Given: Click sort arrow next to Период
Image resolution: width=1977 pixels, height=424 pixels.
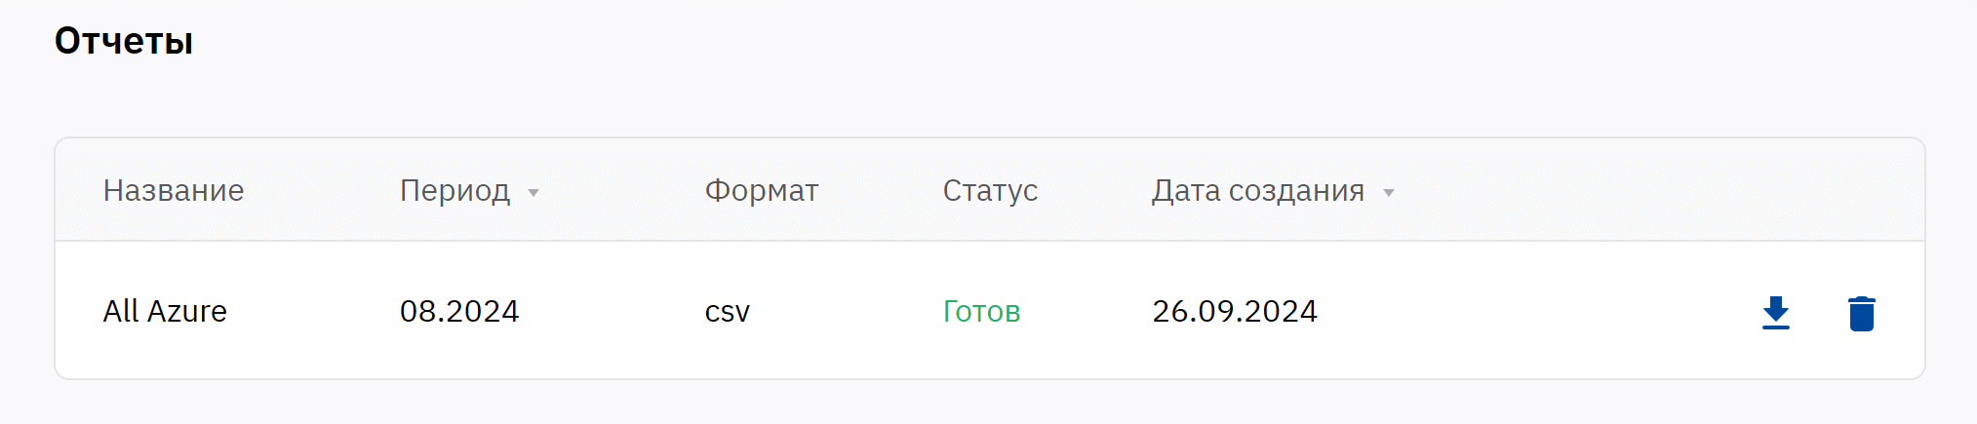Looking at the screenshot, I should click(534, 193).
